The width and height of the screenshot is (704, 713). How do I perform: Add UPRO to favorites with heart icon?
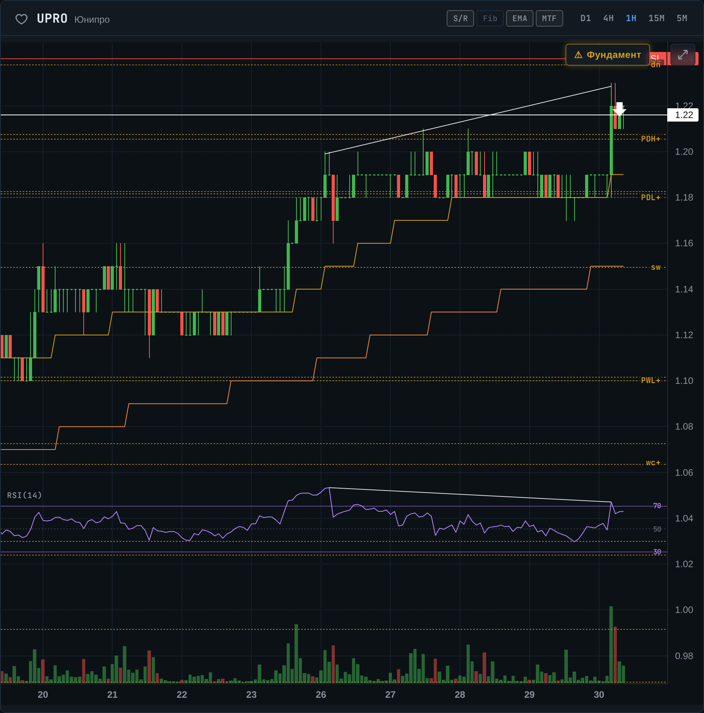click(22, 19)
